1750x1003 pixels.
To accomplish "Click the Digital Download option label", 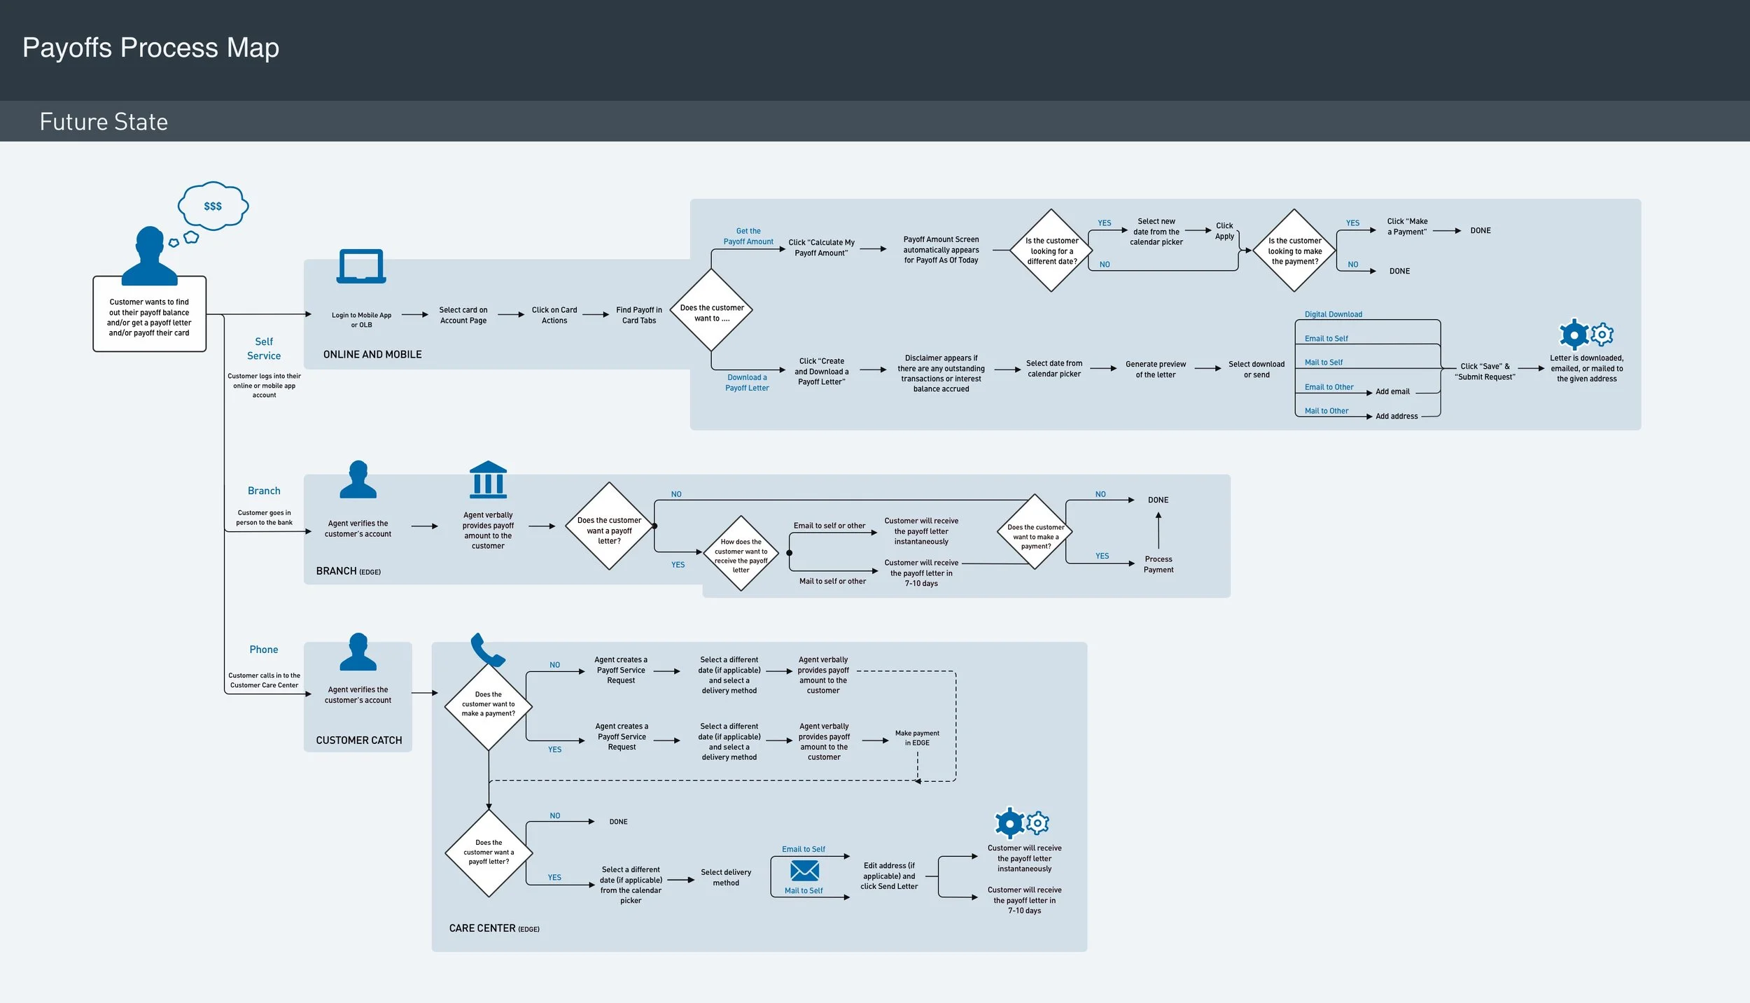I will pyautogui.click(x=1333, y=314).
